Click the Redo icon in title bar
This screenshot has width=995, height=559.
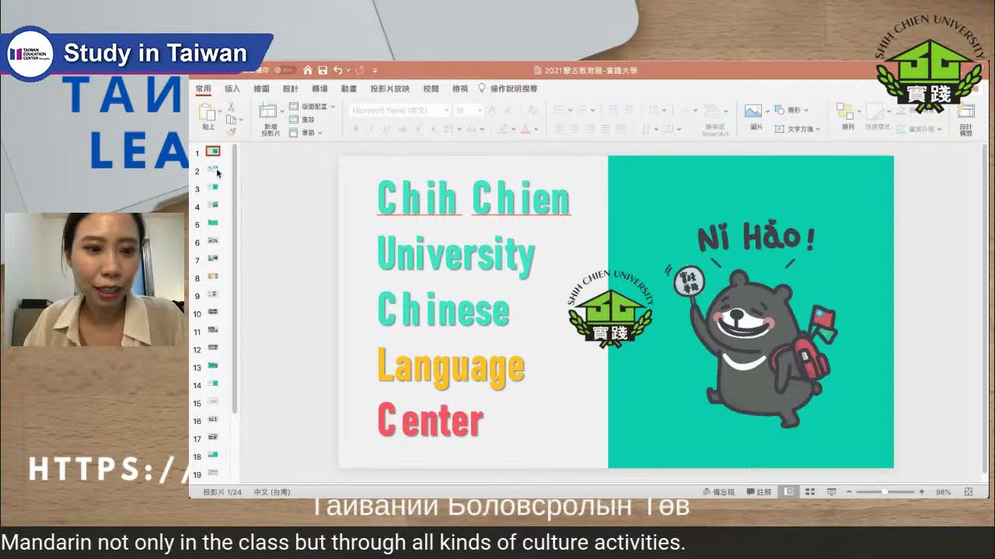coord(360,71)
